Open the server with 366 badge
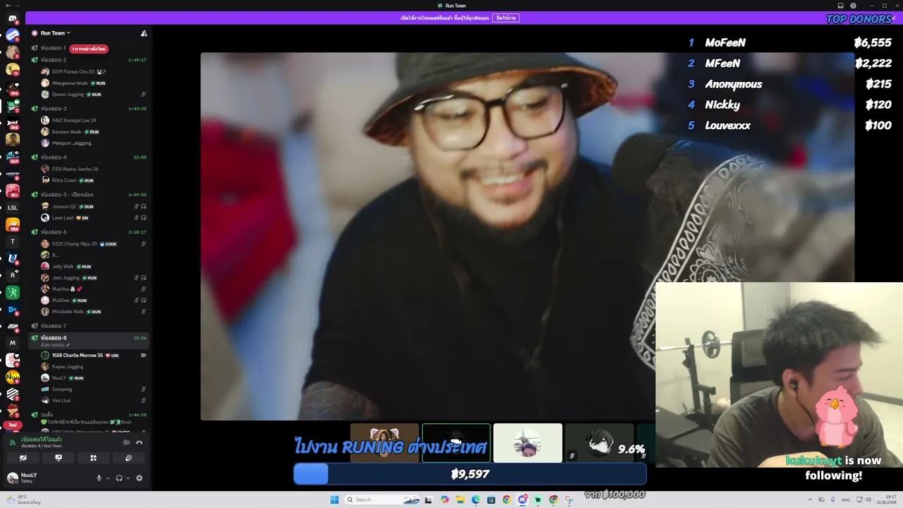This screenshot has height=508, width=903. coord(12,122)
